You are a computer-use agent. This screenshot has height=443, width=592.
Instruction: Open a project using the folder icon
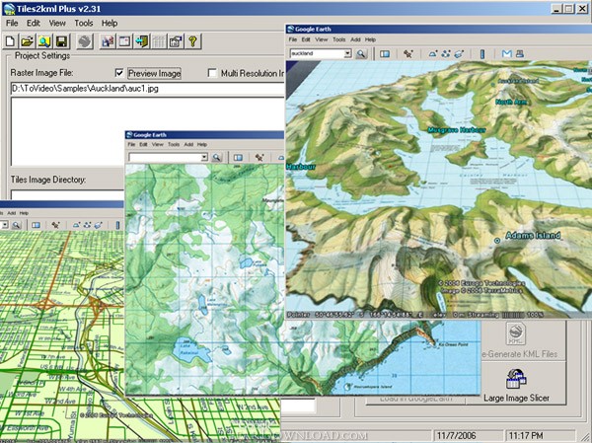coord(28,41)
